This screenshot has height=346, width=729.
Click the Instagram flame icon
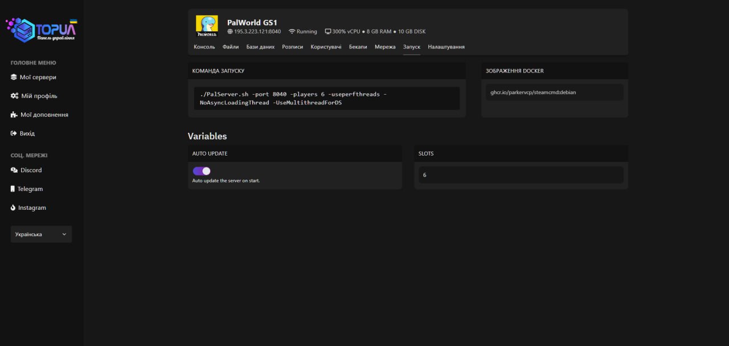13,207
